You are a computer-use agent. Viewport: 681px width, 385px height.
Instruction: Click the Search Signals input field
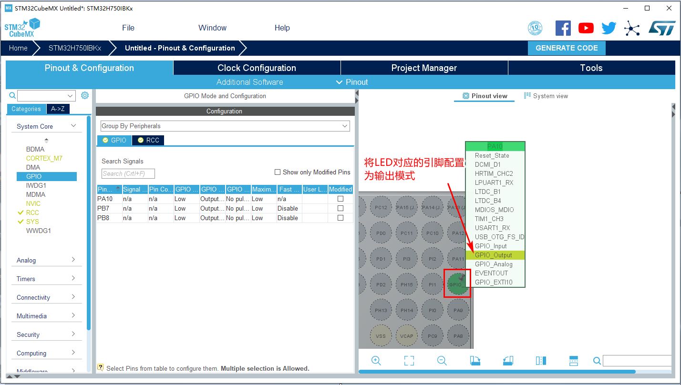128,173
